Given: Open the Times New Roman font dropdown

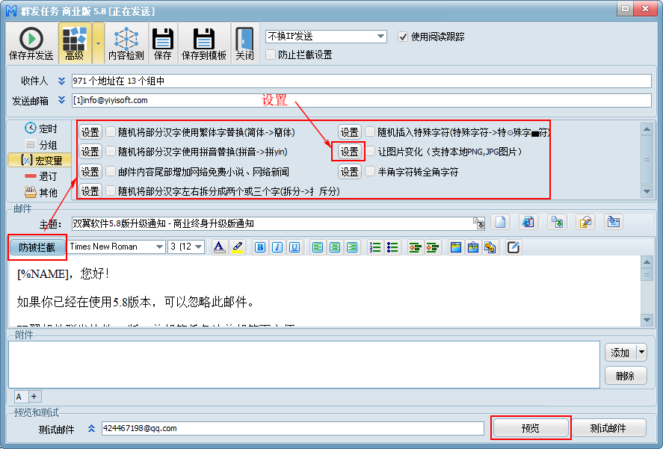Looking at the screenshot, I should click(x=159, y=247).
